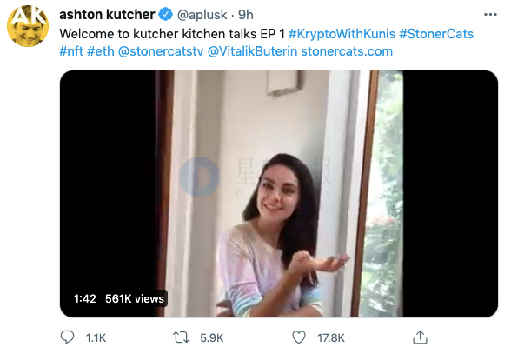Open the @VitalikButerin mention
This screenshot has height=354, width=511.
(x=252, y=51)
